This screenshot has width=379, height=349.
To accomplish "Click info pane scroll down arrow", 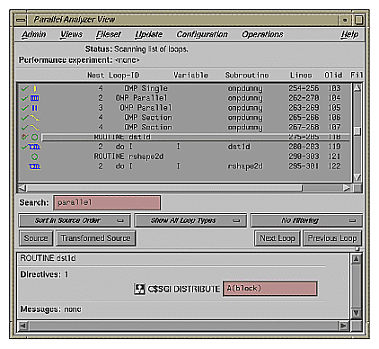I will click(356, 313).
